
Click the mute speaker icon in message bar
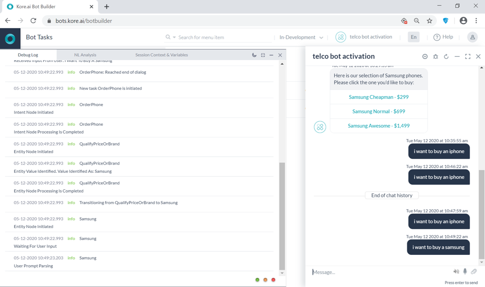[456, 272]
